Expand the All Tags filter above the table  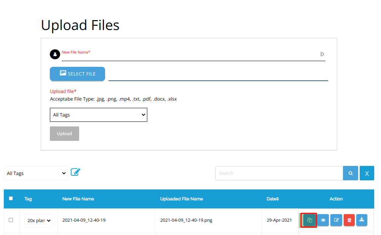36,173
